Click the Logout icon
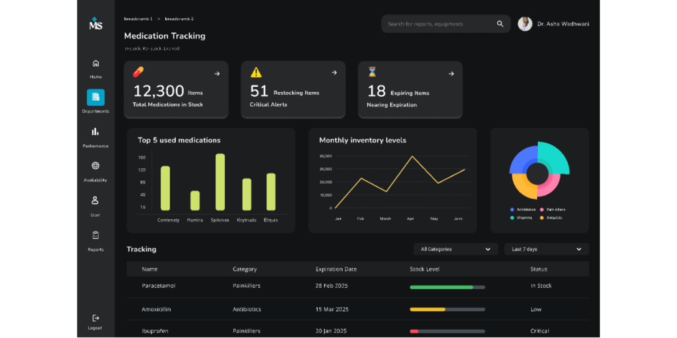 96,318
